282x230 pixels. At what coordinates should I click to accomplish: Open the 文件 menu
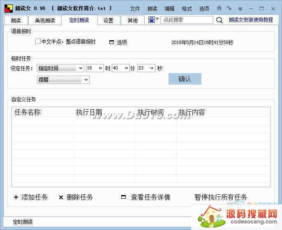point(135,9)
